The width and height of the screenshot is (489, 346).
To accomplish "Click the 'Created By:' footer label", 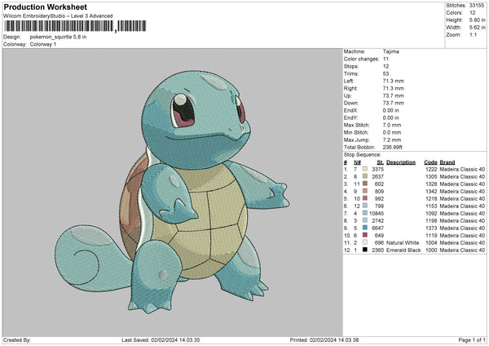I will click(x=17, y=339).
